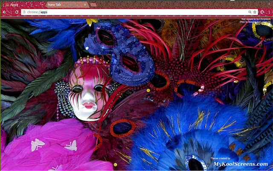Bookmark this page with the star icon
This screenshot has width=273, height=171.
point(255,12)
